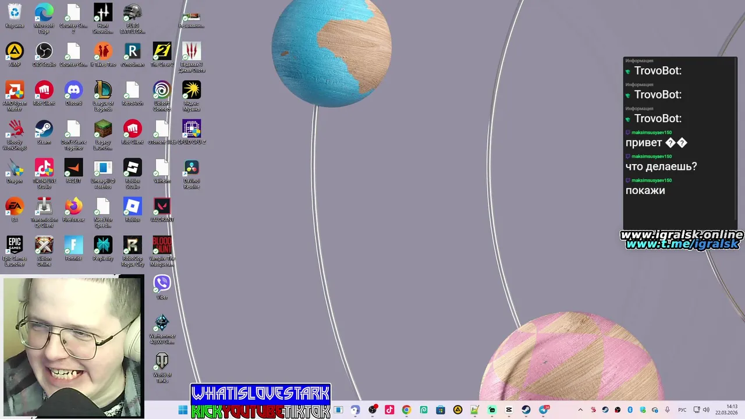Open the LineageII Asterios desktop icon
This screenshot has width=745, height=419.
[103, 173]
